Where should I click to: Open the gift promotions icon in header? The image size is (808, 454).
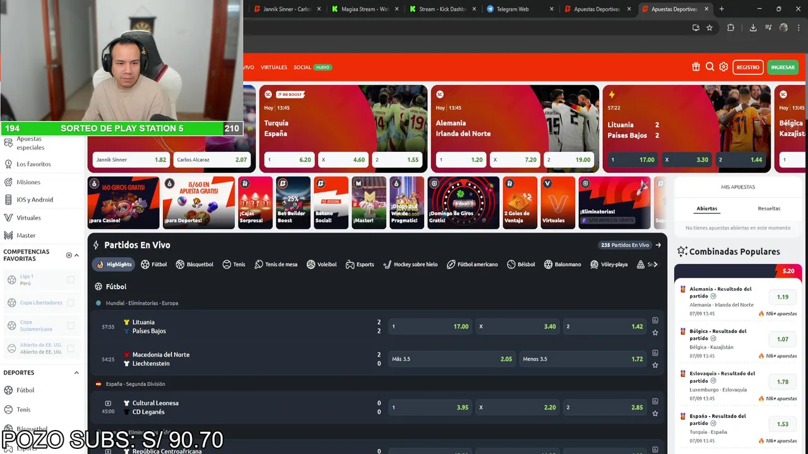pyautogui.click(x=696, y=67)
